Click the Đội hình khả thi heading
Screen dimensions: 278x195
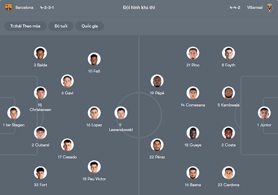tap(139, 8)
